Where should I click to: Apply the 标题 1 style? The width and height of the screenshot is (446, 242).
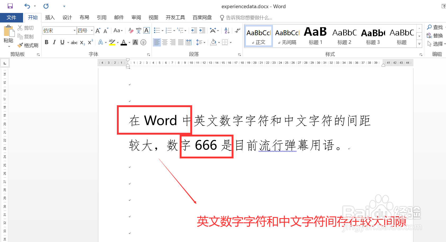(x=316, y=36)
